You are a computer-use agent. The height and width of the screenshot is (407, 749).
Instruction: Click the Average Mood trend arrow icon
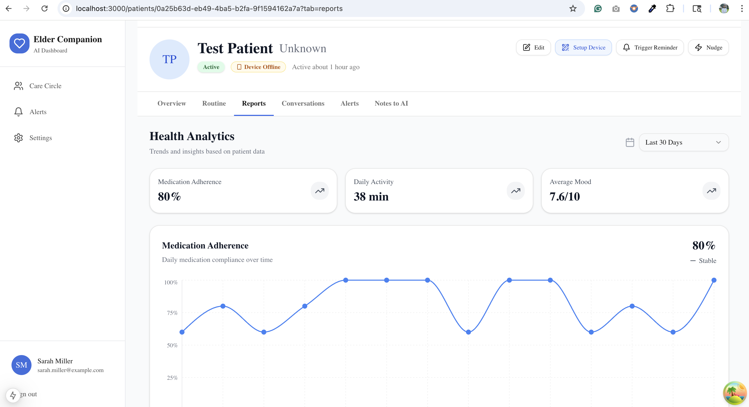pos(711,191)
